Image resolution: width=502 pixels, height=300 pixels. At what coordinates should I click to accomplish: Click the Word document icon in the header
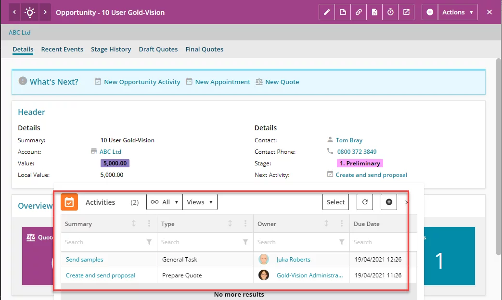(x=374, y=12)
